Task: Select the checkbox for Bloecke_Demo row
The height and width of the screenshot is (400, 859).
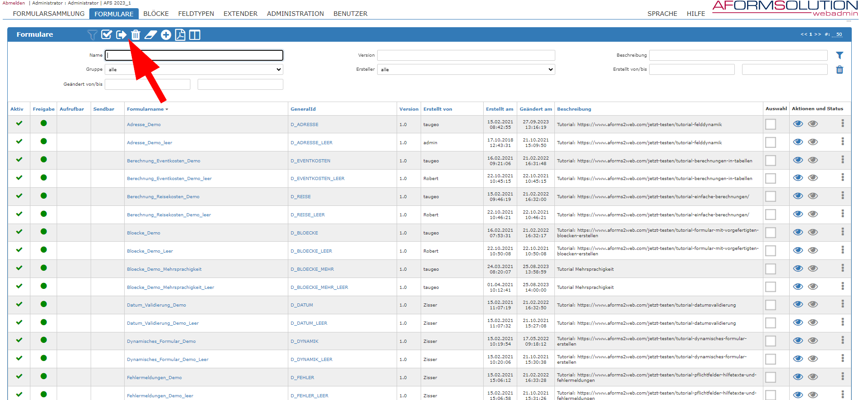Action: [x=770, y=233]
